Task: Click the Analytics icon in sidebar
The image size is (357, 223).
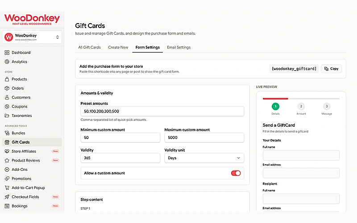Action: tap(7, 62)
